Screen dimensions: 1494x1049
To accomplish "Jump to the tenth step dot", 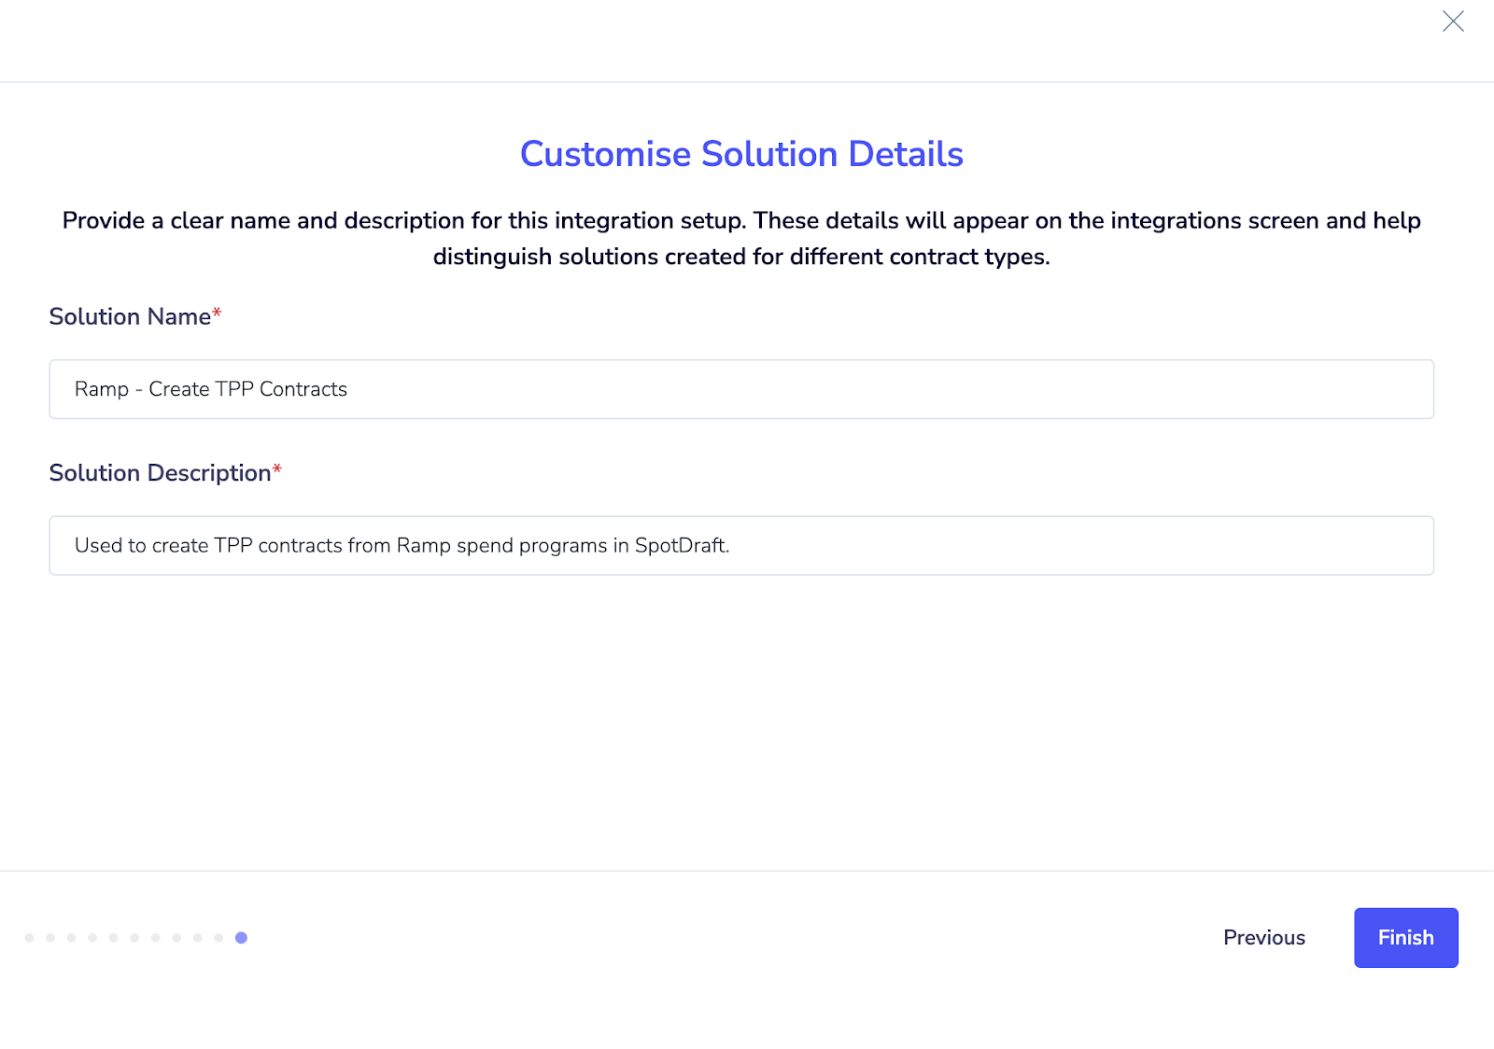I will pos(218,938).
